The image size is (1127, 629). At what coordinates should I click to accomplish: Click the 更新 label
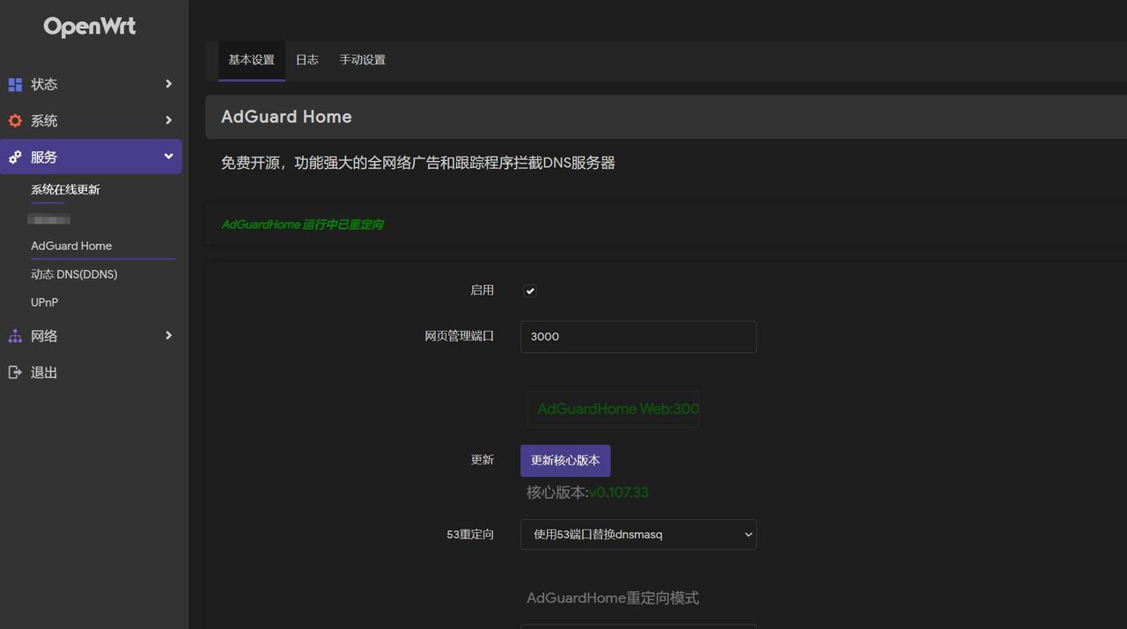point(482,459)
